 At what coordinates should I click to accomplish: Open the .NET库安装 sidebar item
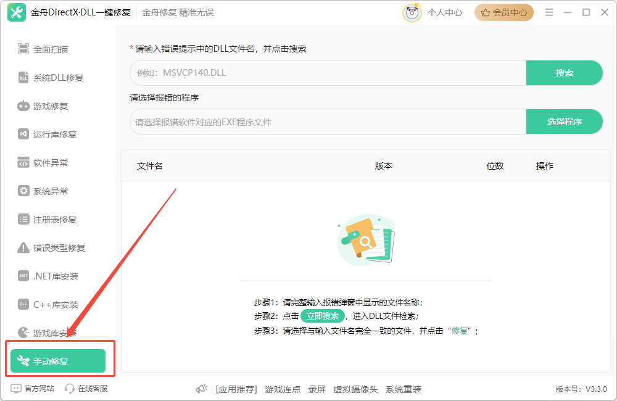click(x=48, y=276)
